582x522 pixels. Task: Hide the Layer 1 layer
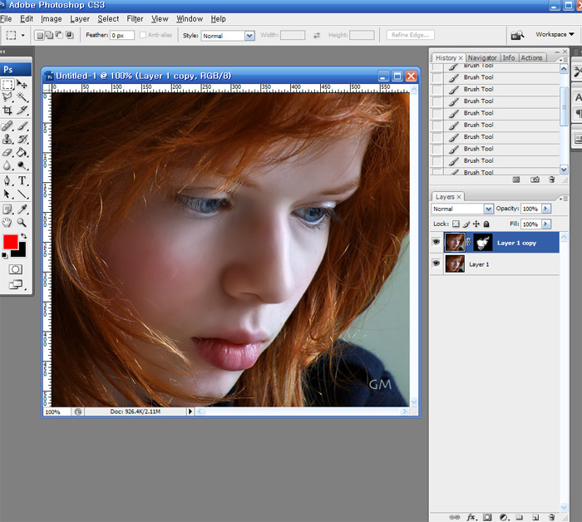click(x=436, y=263)
